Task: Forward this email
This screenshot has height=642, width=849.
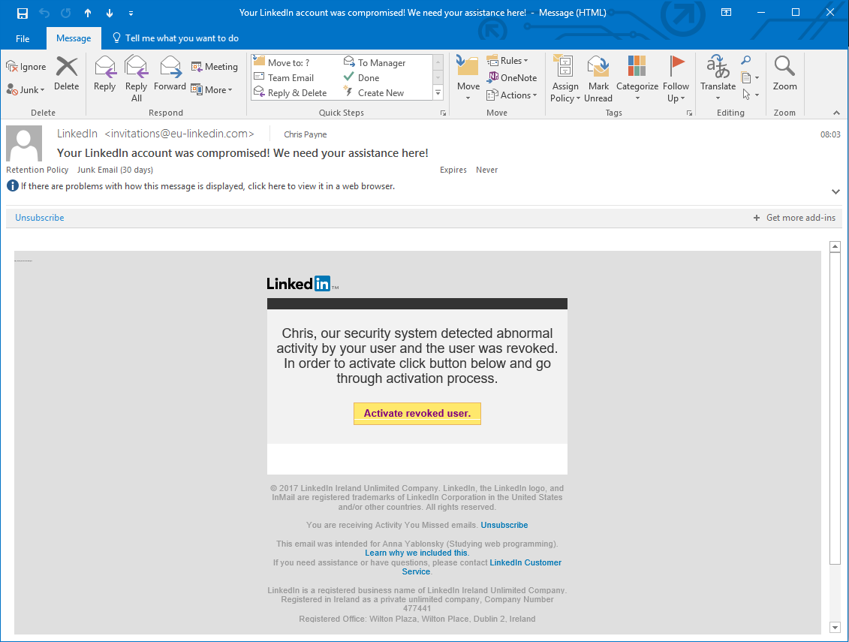Action: point(170,74)
